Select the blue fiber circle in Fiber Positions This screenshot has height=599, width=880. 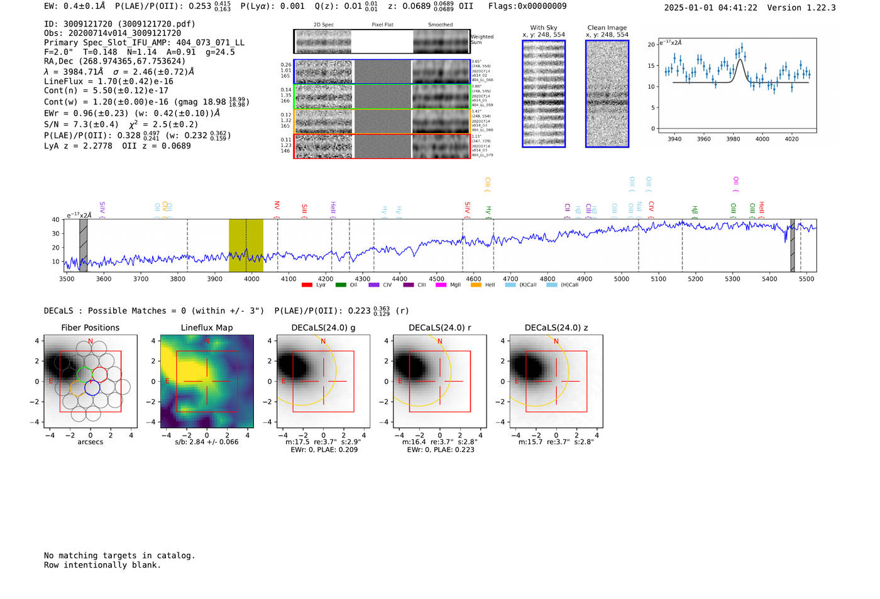tap(92, 388)
